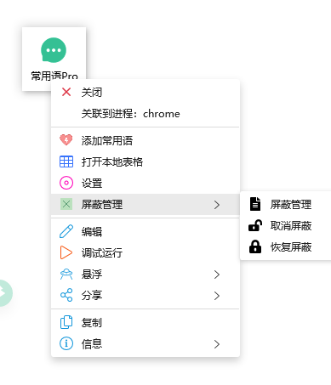Expand the 信息 submenu chevron
The height and width of the screenshot is (385, 331).
point(217,344)
